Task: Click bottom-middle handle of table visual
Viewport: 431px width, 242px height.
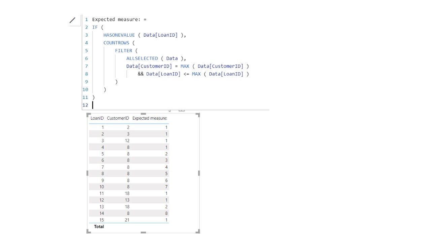Action: tap(143, 232)
